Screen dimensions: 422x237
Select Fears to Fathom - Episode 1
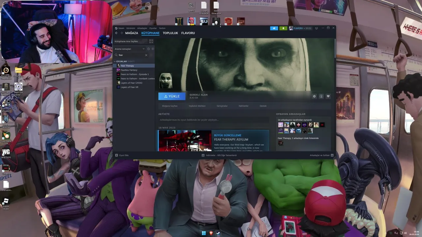coord(134,74)
